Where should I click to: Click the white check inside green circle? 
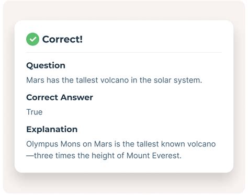32,39
